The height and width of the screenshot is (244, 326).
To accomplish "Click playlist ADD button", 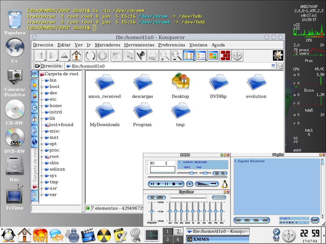I will pyautogui.click(x=238, y=220).
